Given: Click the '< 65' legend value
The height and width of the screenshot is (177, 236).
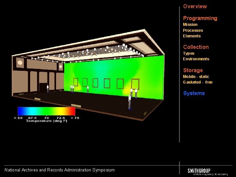Looking at the screenshot, I should pyautogui.click(x=18, y=118).
